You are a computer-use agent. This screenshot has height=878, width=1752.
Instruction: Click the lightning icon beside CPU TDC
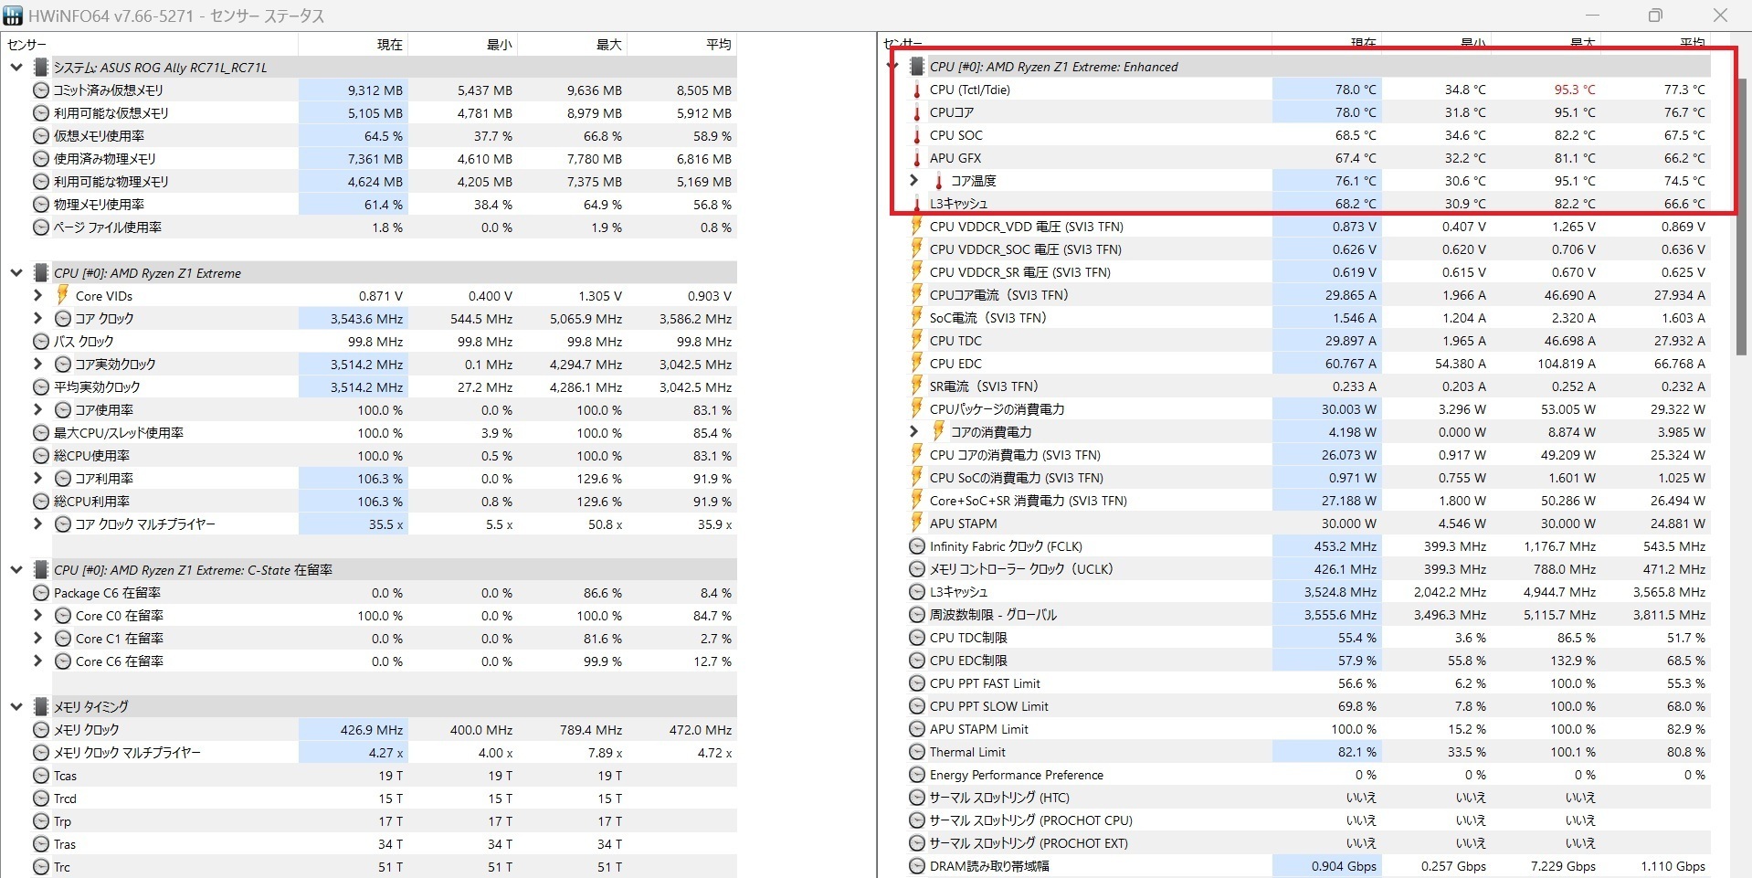click(917, 341)
